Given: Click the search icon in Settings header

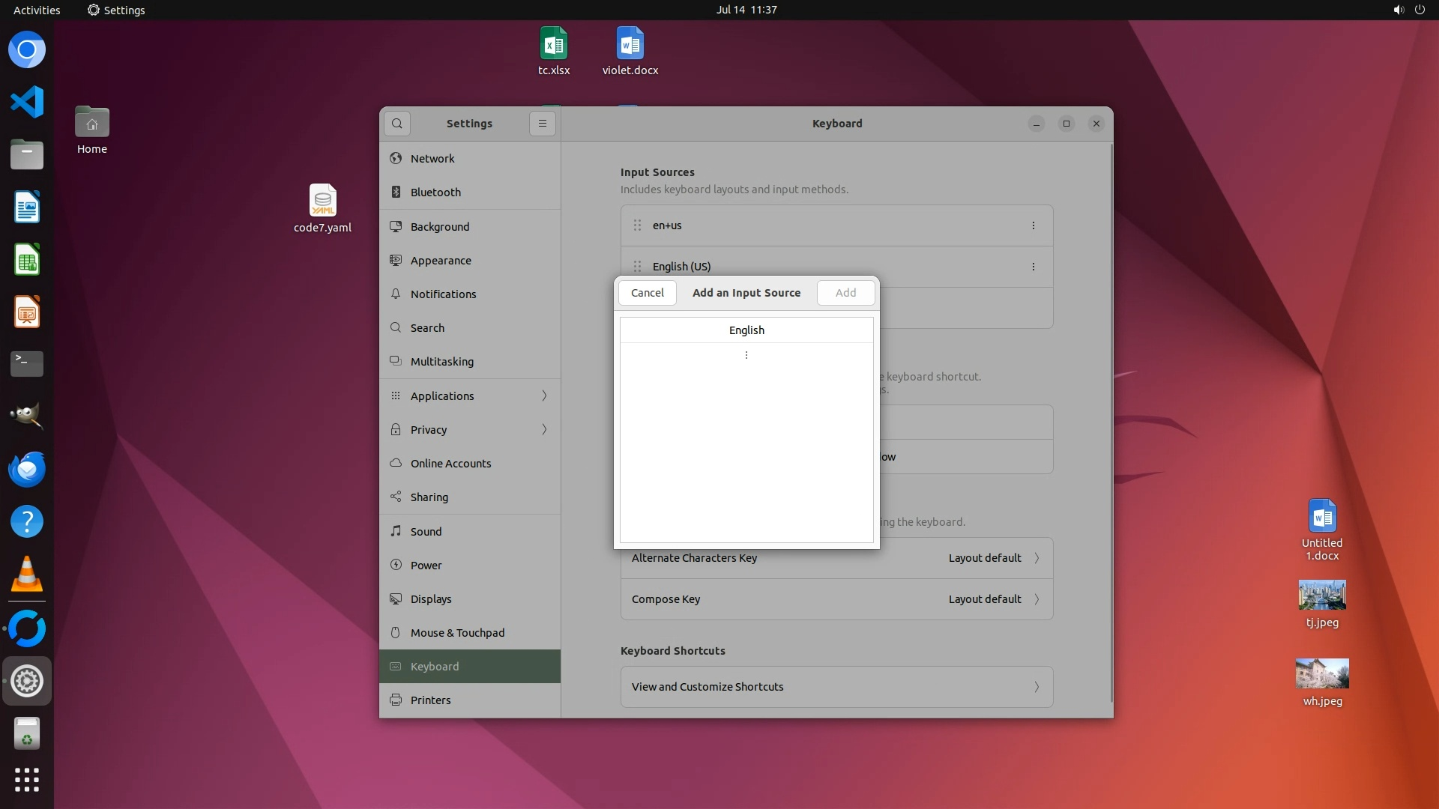Looking at the screenshot, I should pos(397,124).
